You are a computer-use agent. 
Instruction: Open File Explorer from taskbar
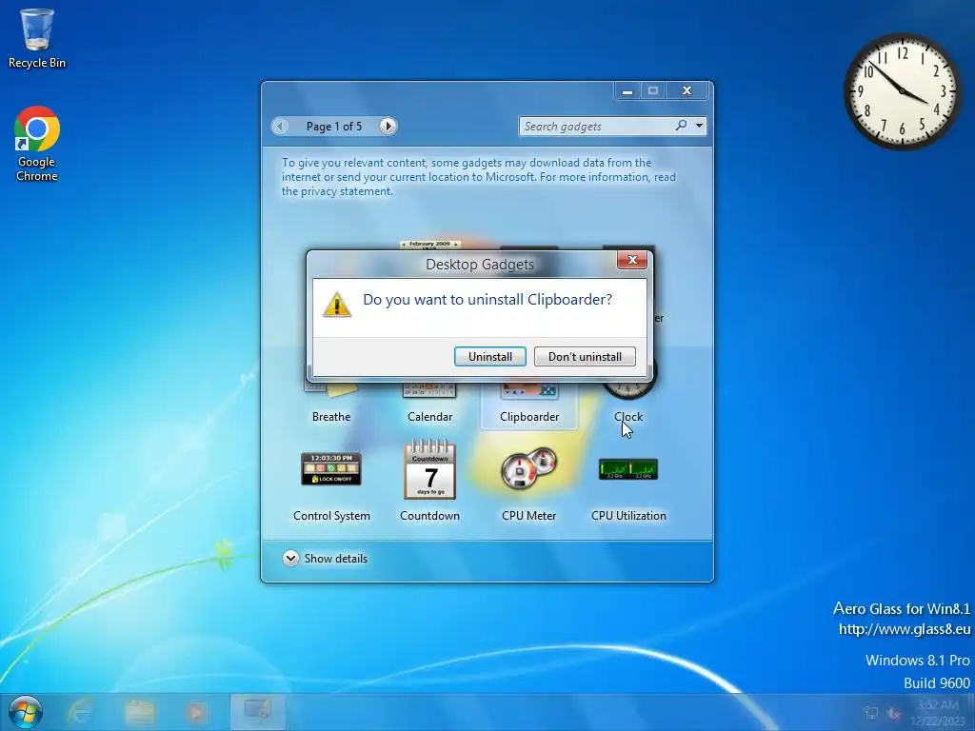140,712
